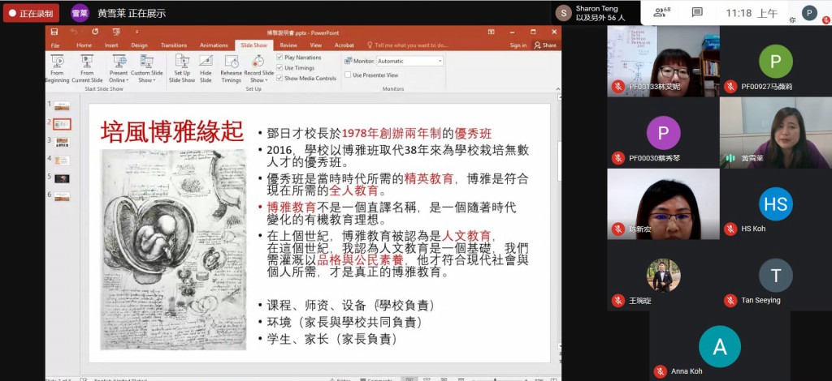Screen dimensions: 832x381
Task: Click Sign in in PowerPoint
Action: click(x=518, y=45)
